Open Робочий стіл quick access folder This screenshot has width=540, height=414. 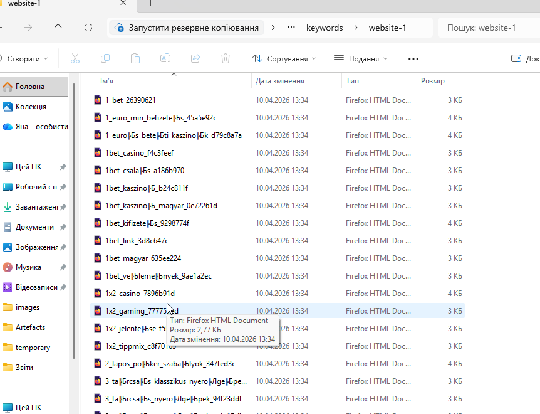pos(34,187)
